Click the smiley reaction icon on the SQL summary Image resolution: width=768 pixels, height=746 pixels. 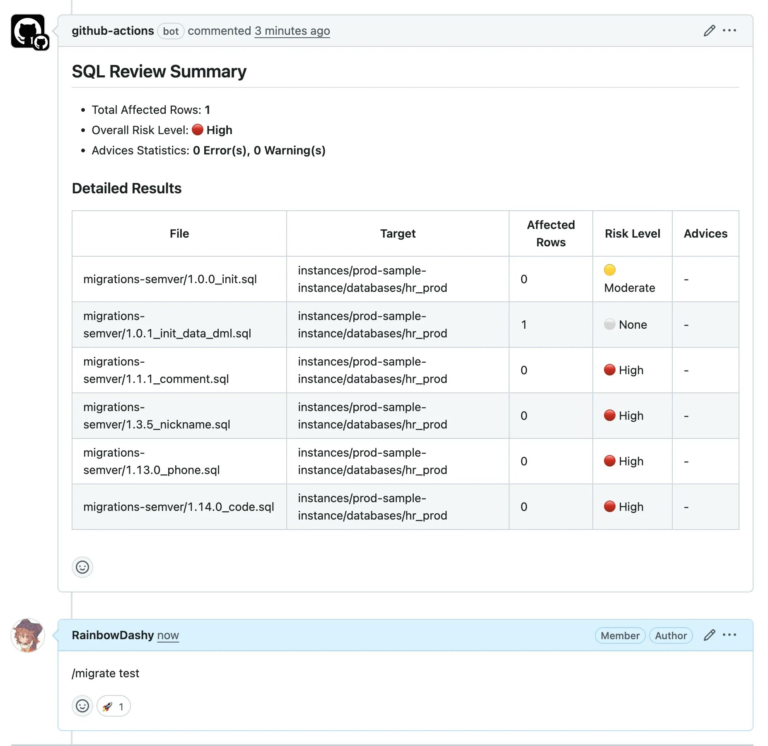pos(82,567)
